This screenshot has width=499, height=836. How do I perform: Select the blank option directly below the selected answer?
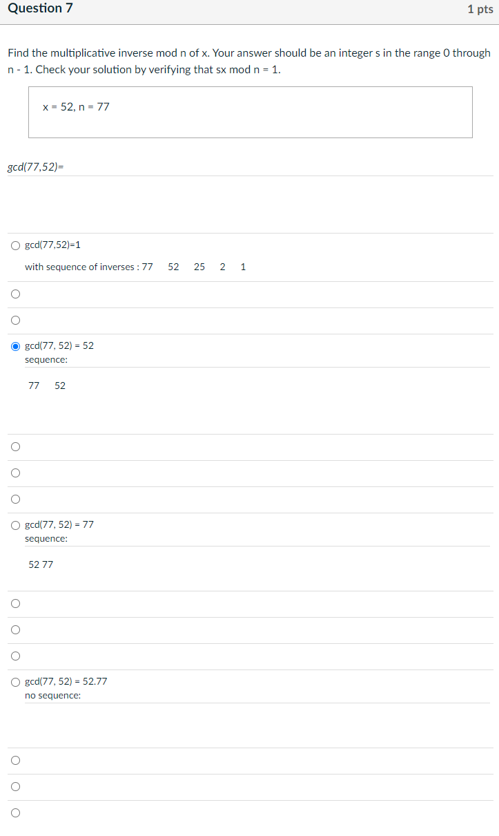point(15,446)
